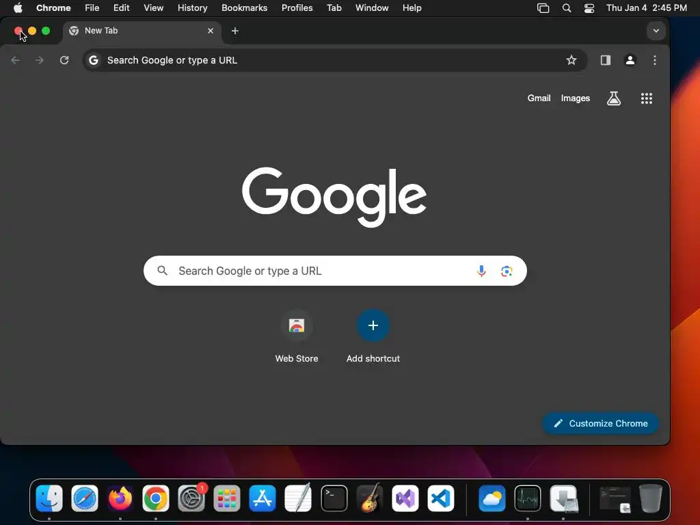This screenshot has height=525, width=700.
Task: Open the Window menu
Action: pyautogui.click(x=372, y=8)
